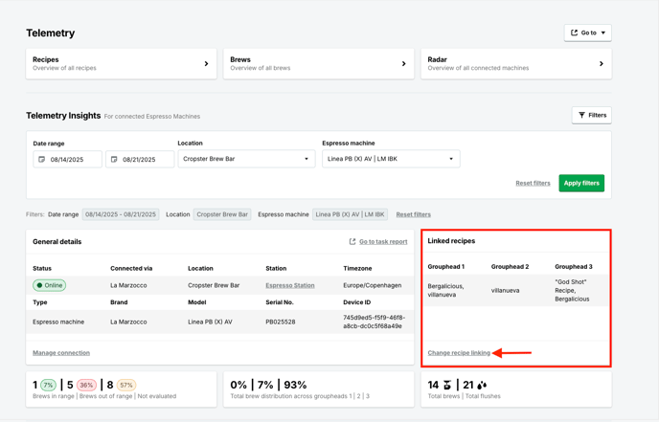Image resolution: width=659 pixels, height=422 pixels.
Task: Click the orange 57% not evaluated badge
Action: pos(126,385)
